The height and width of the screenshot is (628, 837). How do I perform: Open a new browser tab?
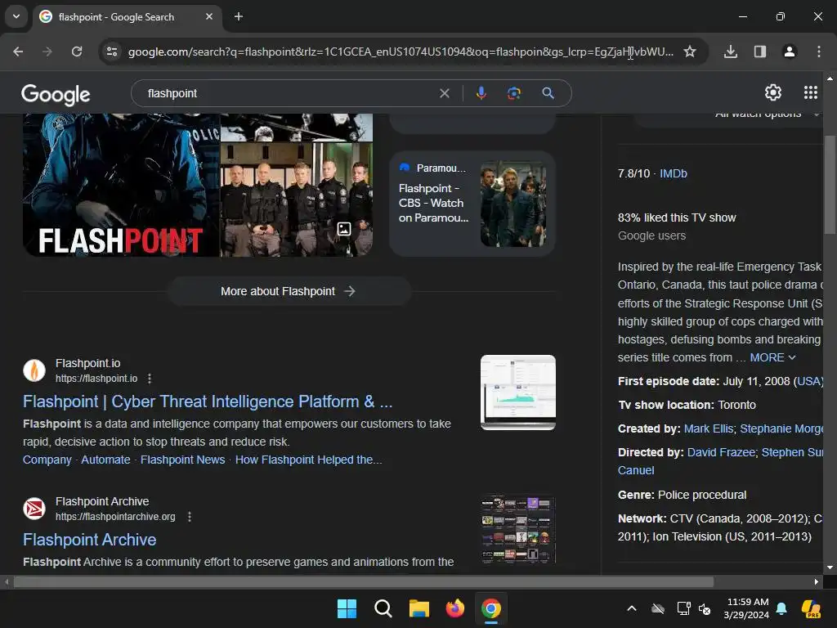pos(239,16)
